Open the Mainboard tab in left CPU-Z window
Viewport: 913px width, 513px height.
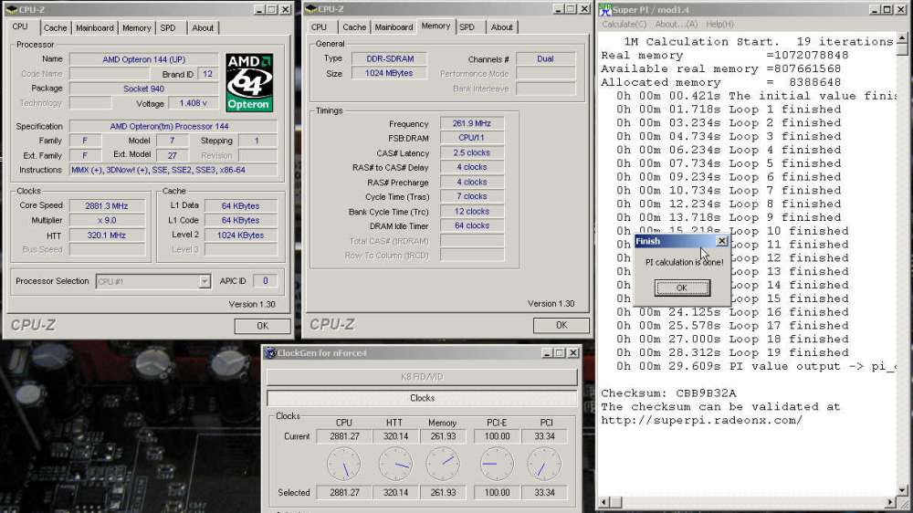(94, 28)
